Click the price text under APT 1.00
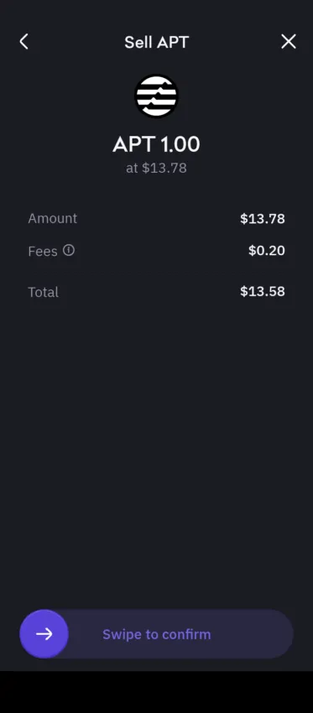313x713 pixels. tap(156, 169)
